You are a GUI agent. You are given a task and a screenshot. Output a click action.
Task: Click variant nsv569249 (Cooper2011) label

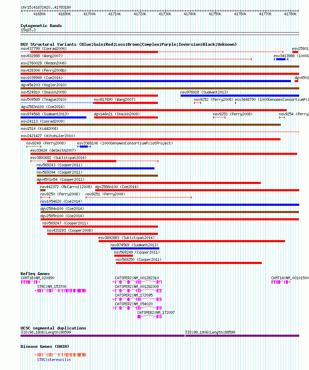(x=137, y=252)
